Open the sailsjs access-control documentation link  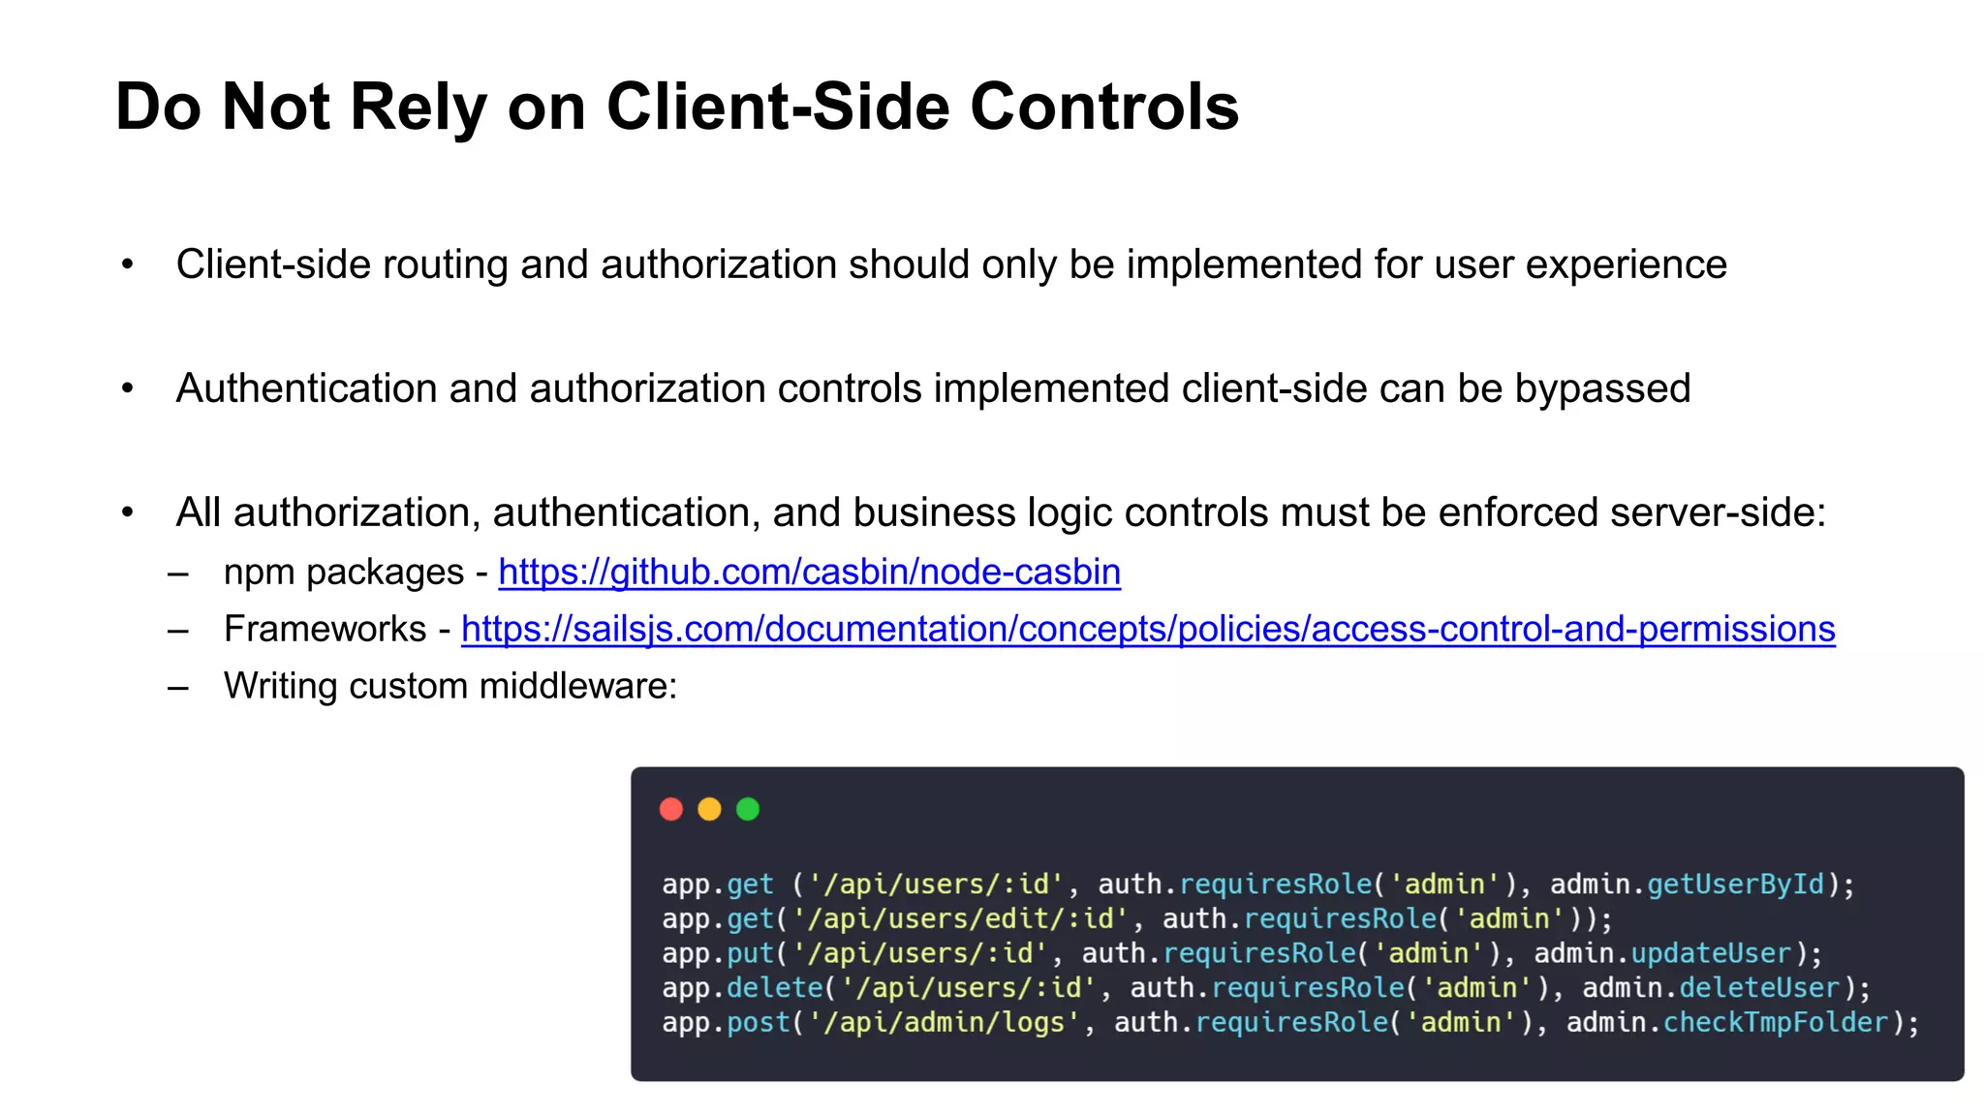(x=1148, y=629)
